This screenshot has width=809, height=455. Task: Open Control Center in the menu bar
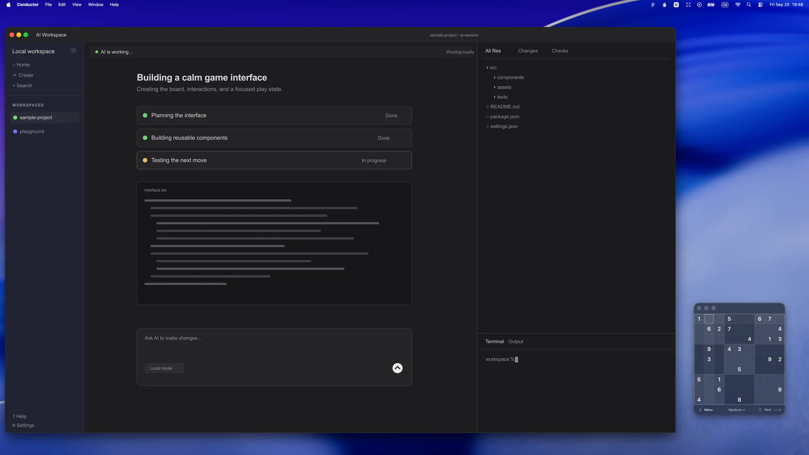coord(760,5)
